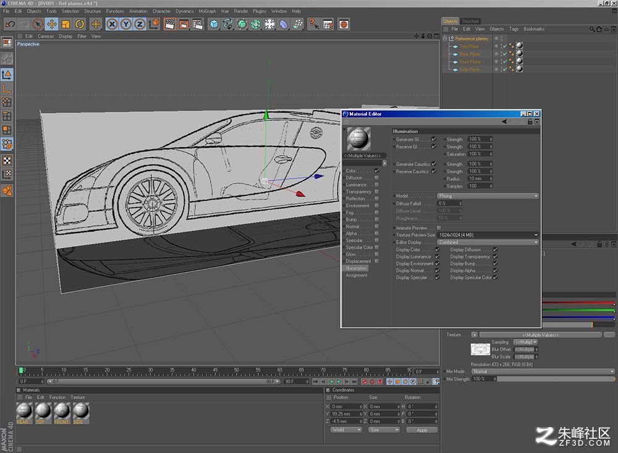This screenshot has height=453, width=618.
Task: Switch to the Structure tab
Action: [x=470, y=21]
